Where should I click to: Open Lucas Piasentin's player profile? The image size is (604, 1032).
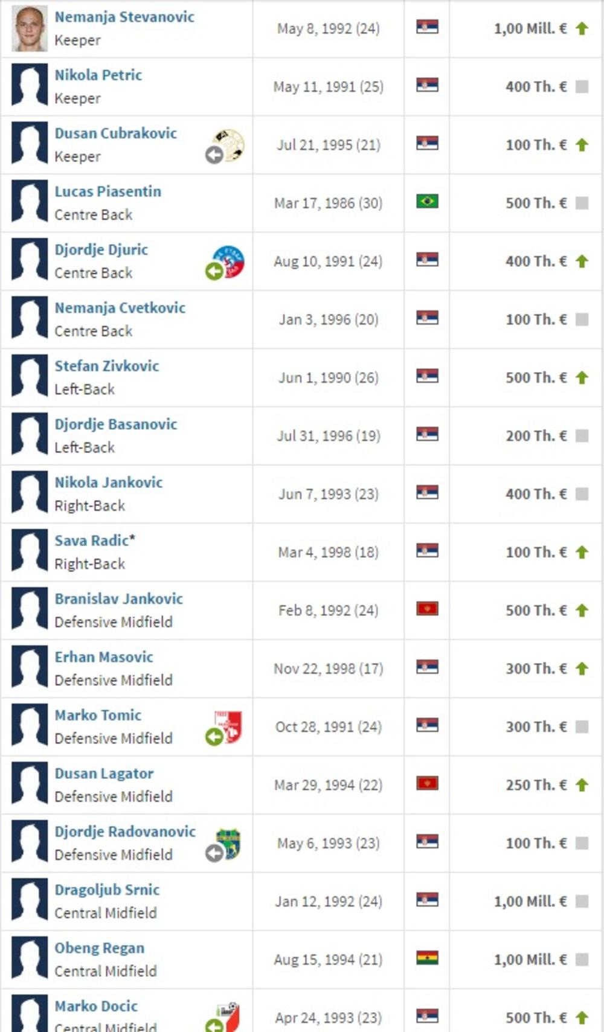[108, 191]
